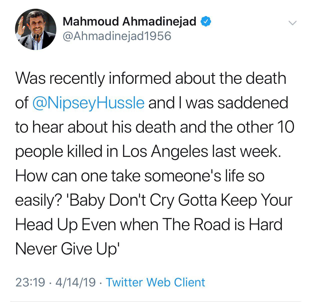The width and height of the screenshot is (311, 302).
Task: Open Mahmoud Ahmadinejad's profile picture
Action: click(x=36, y=29)
